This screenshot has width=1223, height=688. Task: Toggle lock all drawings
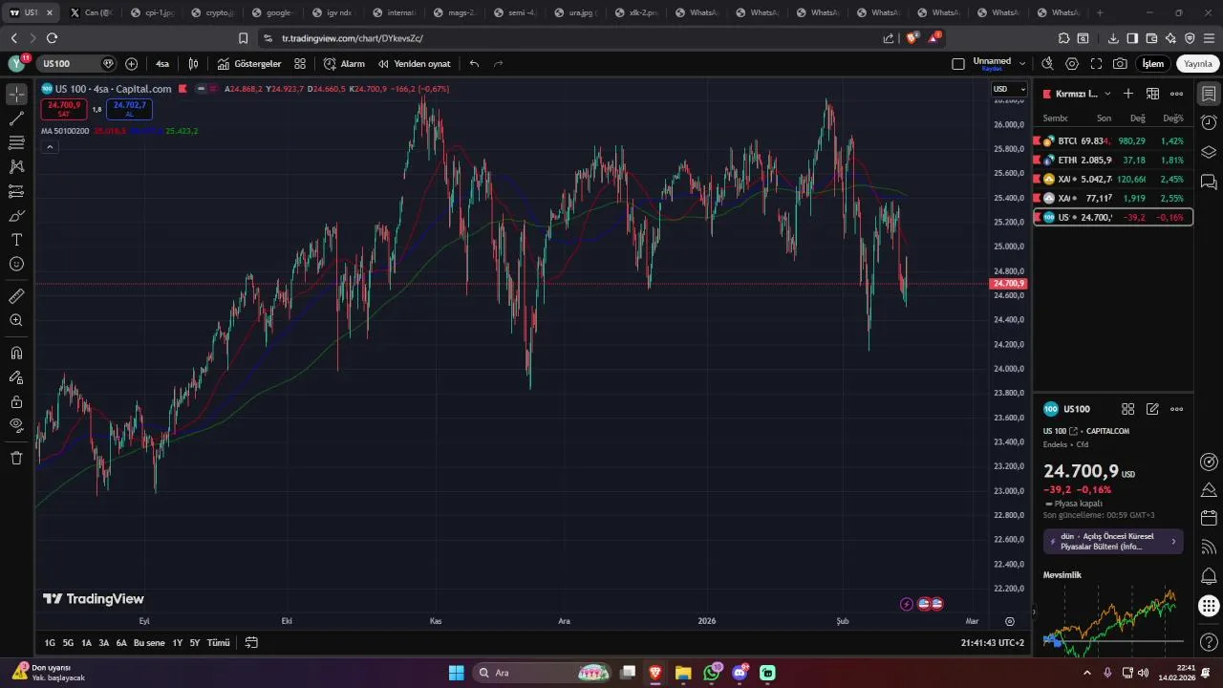coord(16,401)
